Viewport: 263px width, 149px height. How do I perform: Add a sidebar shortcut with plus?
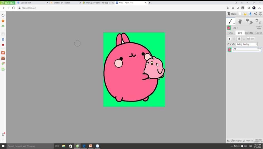click(3, 34)
